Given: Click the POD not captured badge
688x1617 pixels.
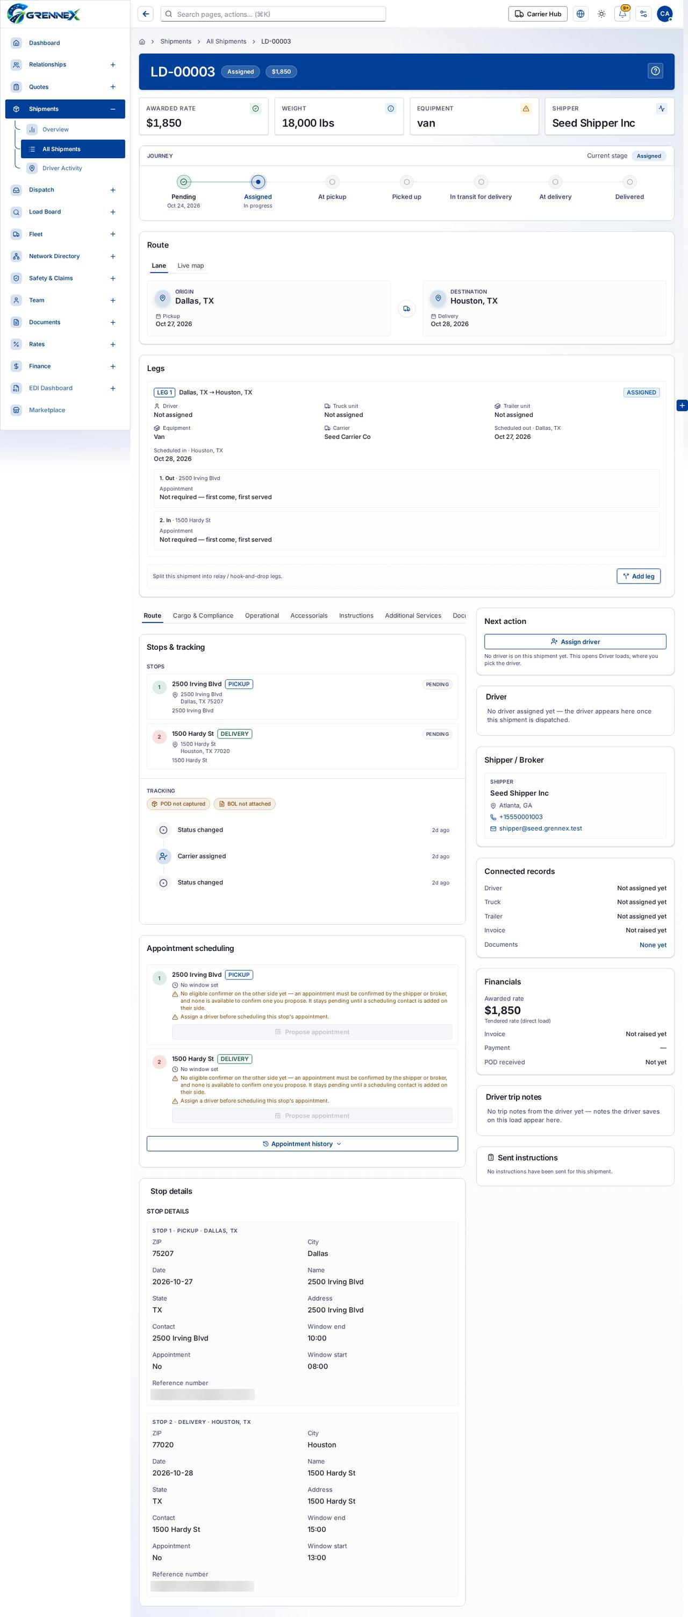Looking at the screenshot, I should 179,804.
